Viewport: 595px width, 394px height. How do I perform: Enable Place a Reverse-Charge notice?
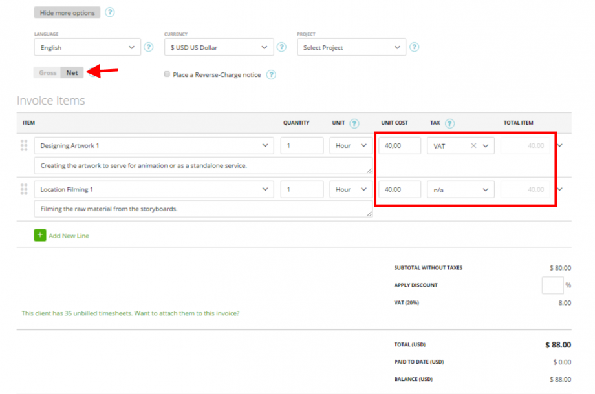[x=167, y=74]
